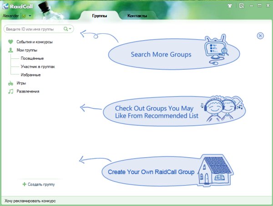
Task: Open the message list icon in the title bar
Action: pos(242,6)
